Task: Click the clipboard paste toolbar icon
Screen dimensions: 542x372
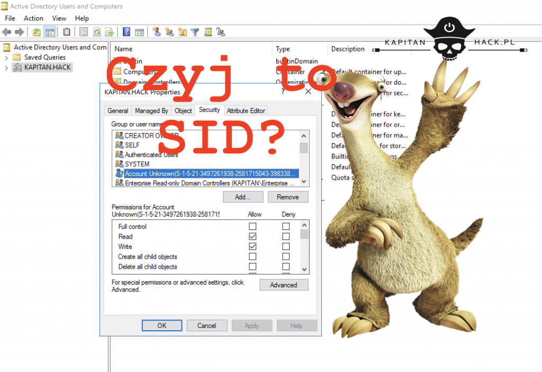Action: click(x=67, y=32)
